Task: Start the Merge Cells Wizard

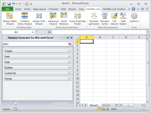Action: tap(39, 19)
